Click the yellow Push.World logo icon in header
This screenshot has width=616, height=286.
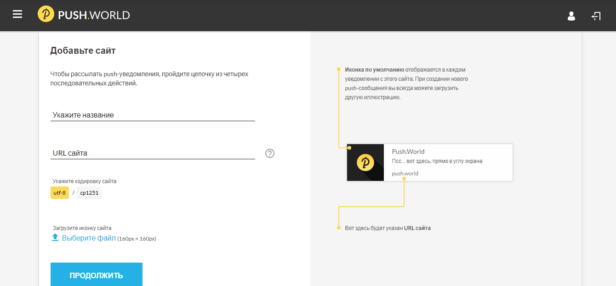[46, 15]
